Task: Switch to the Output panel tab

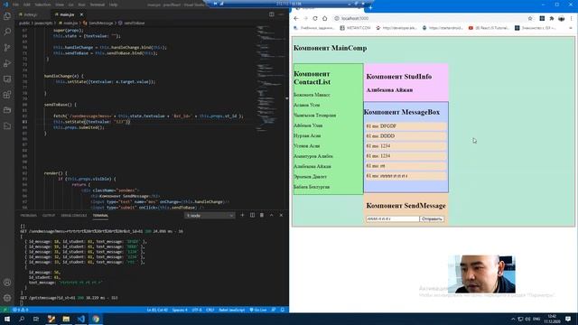Action: [x=48, y=216]
